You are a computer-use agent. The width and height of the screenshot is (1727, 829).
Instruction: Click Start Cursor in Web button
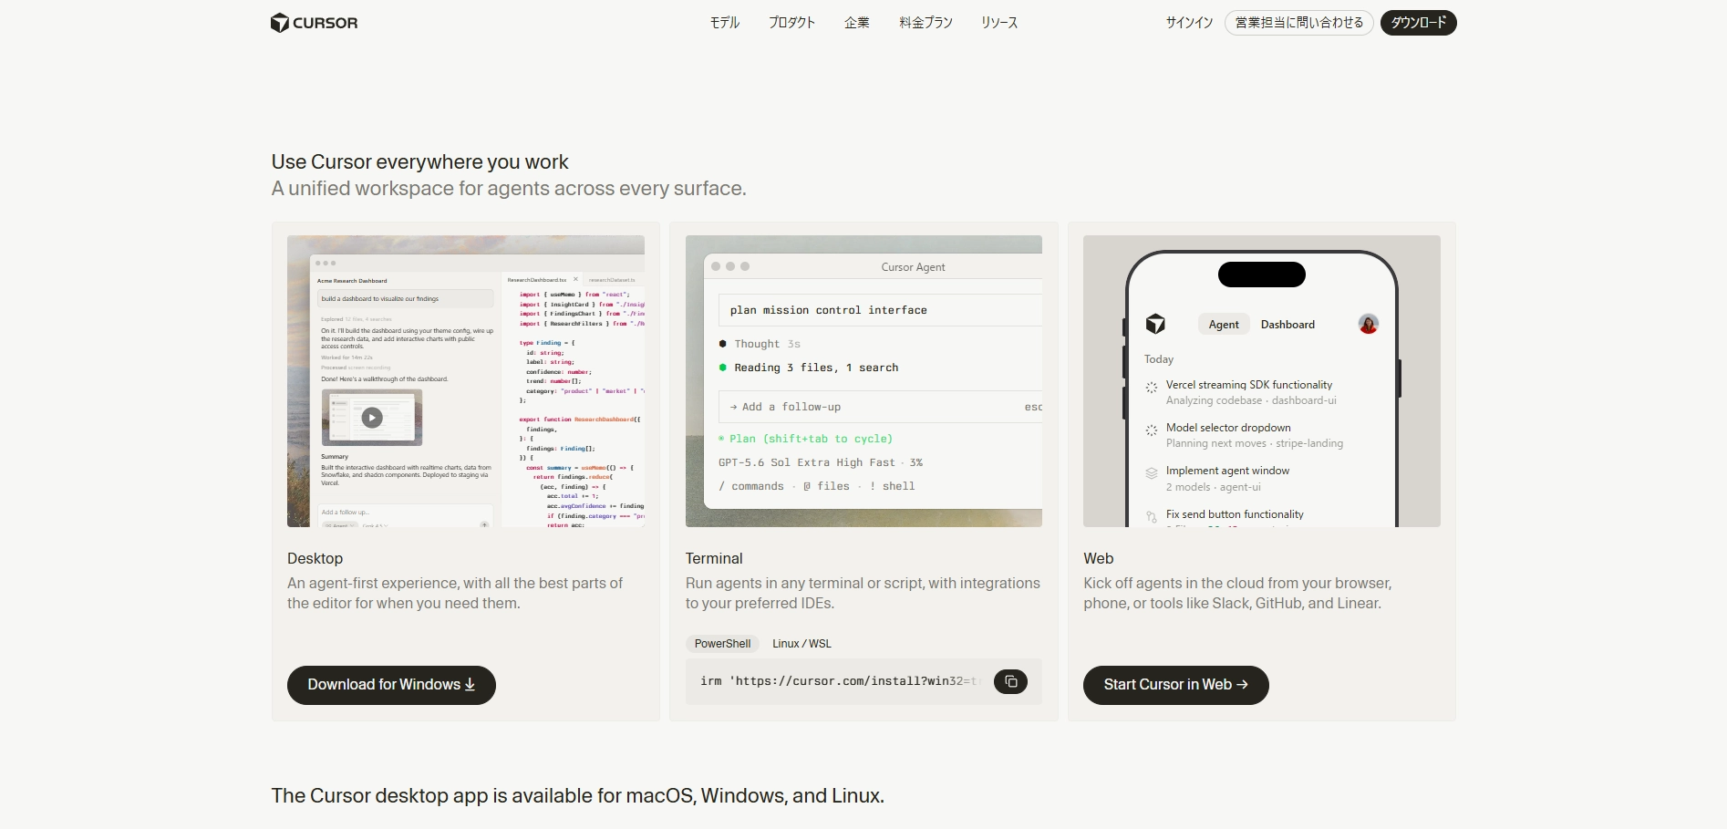1175,685
